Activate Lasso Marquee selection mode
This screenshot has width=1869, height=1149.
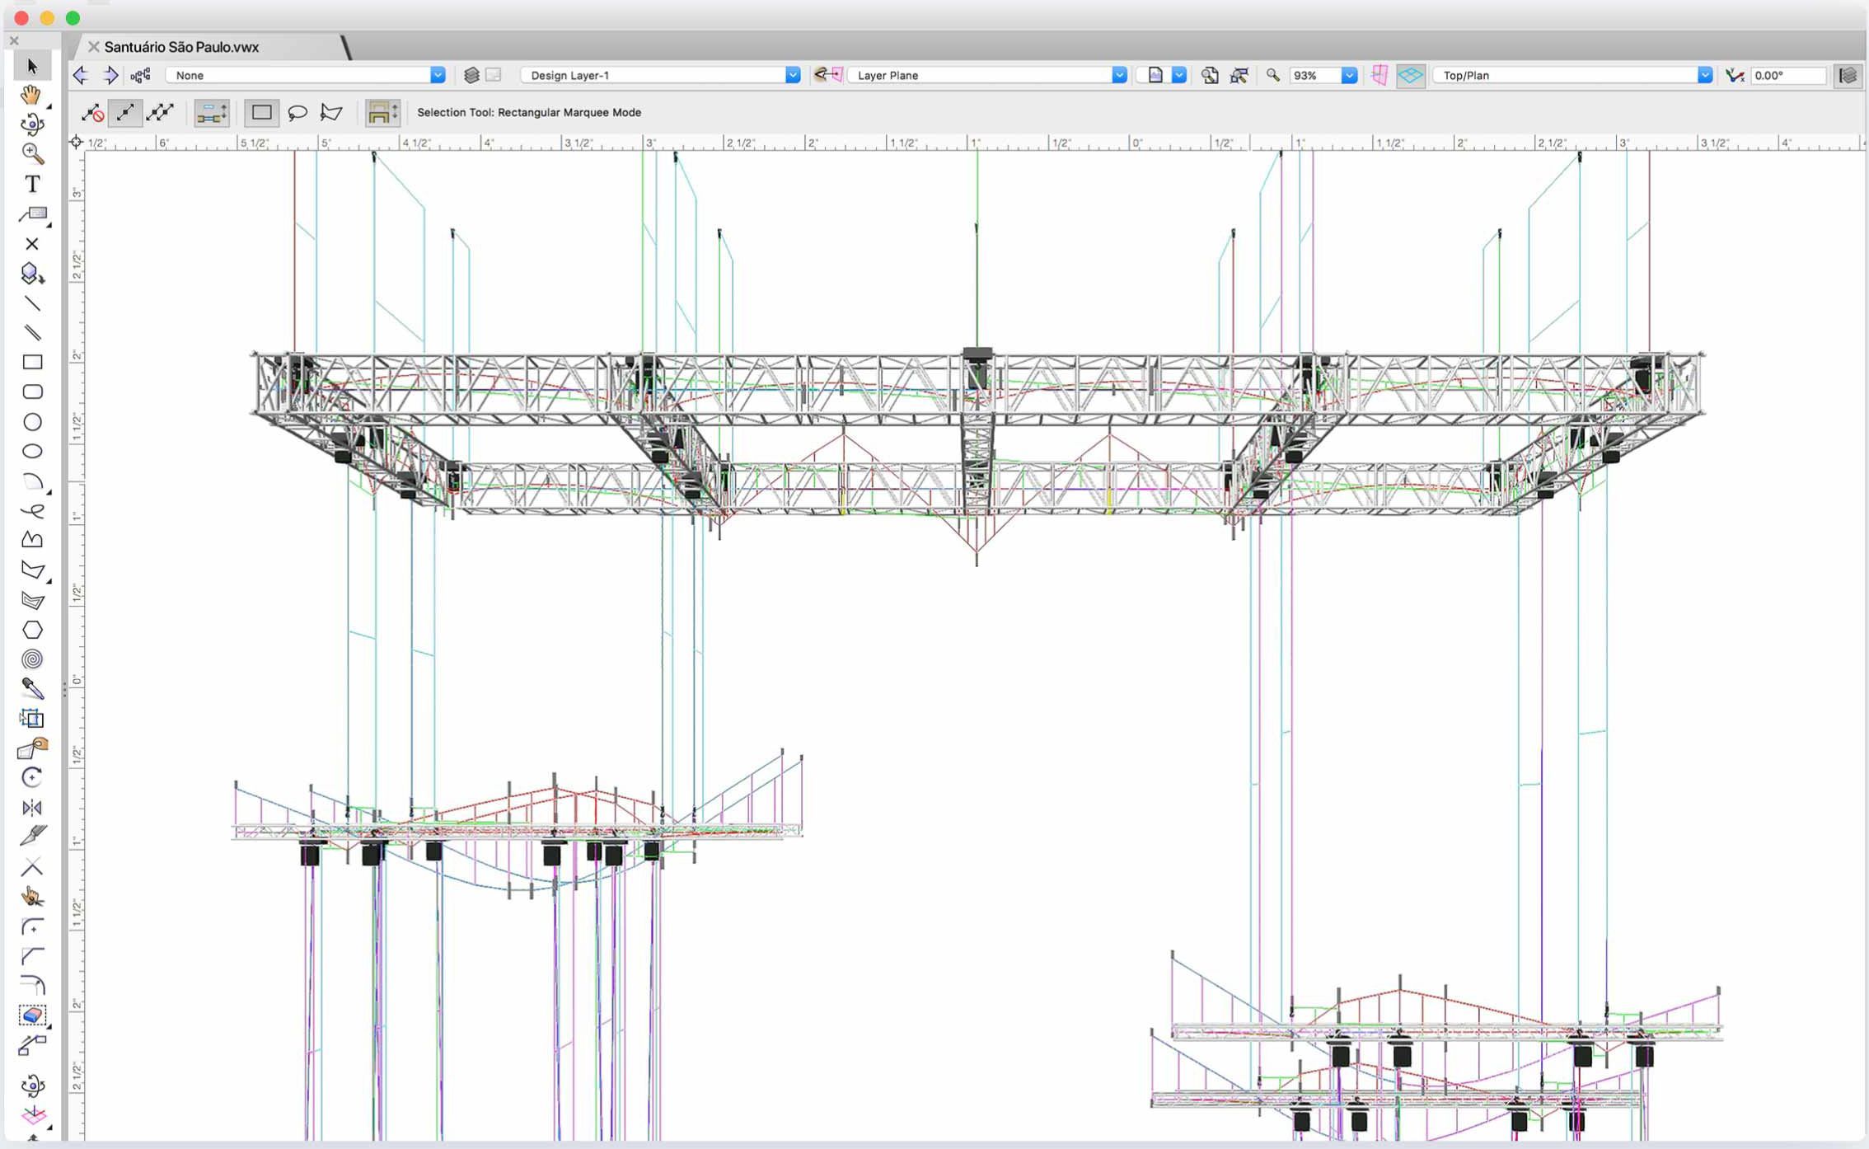click(297, 113)
